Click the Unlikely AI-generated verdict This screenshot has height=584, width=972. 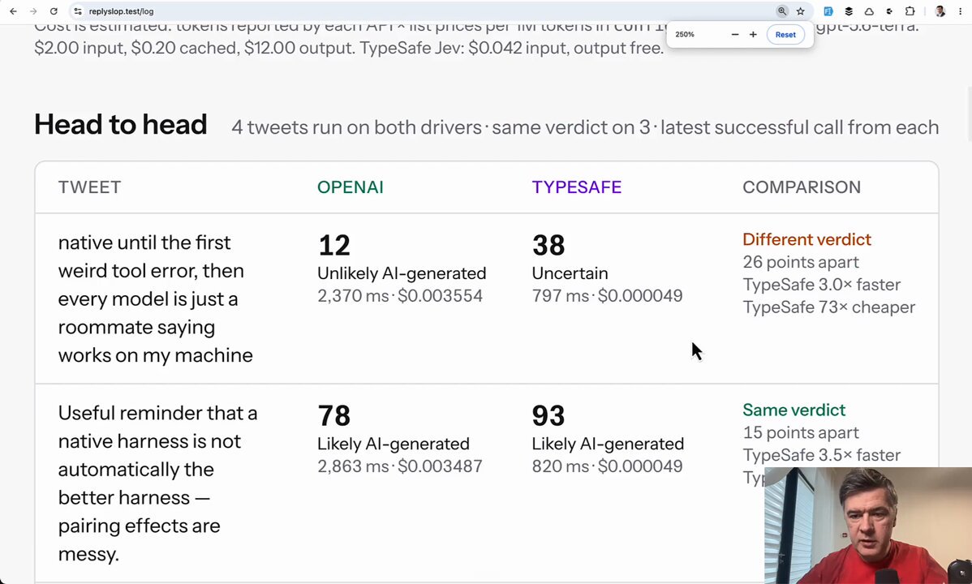tap(402, 273)
